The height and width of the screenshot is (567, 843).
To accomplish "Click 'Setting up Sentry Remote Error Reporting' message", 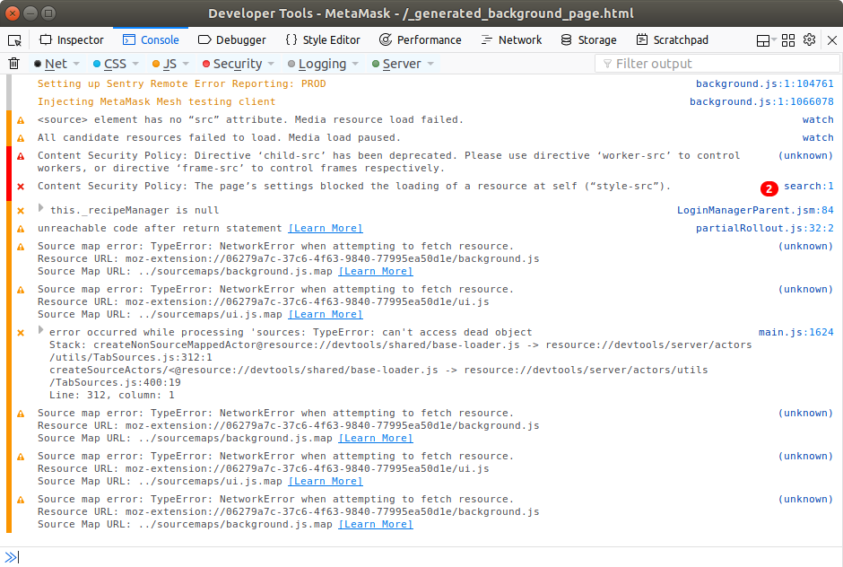I will [181, 84].
